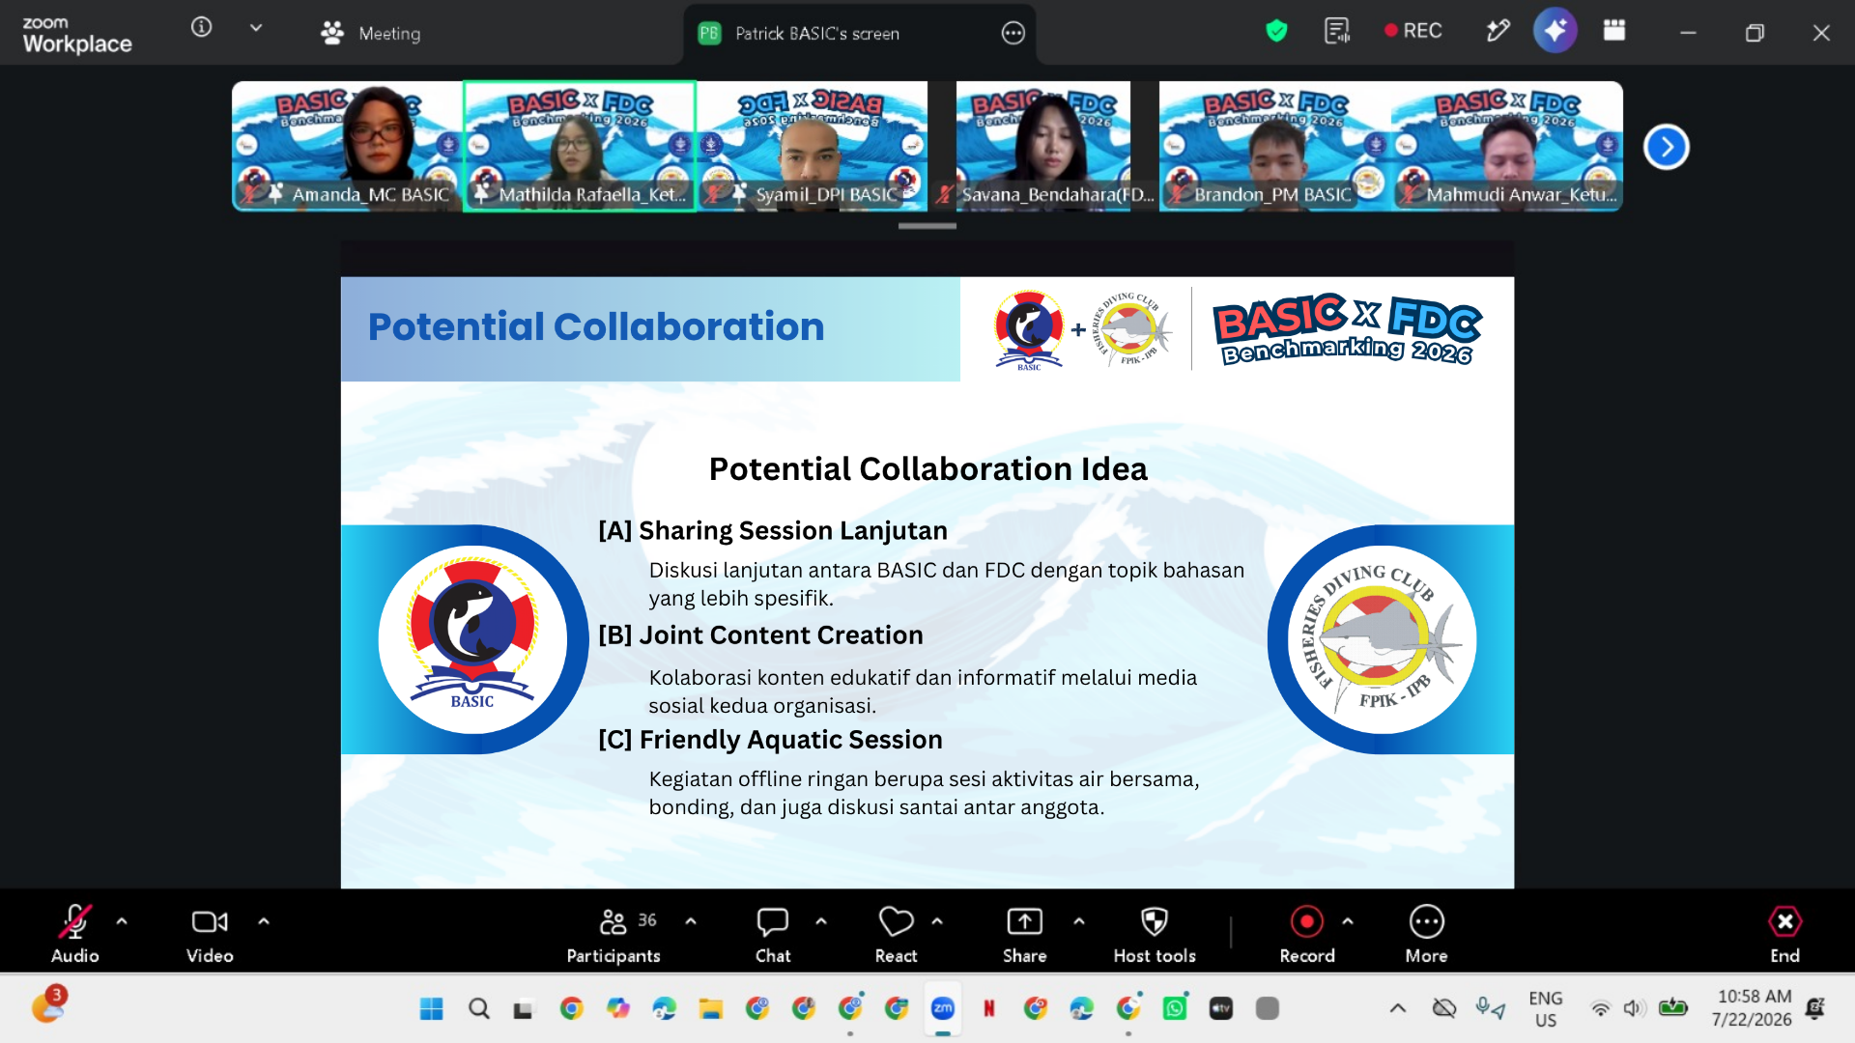This screenshot has height=1043, width=1855.
Task: Open the React heart menu
Action: pyautogui.click(x=897, y=934)
